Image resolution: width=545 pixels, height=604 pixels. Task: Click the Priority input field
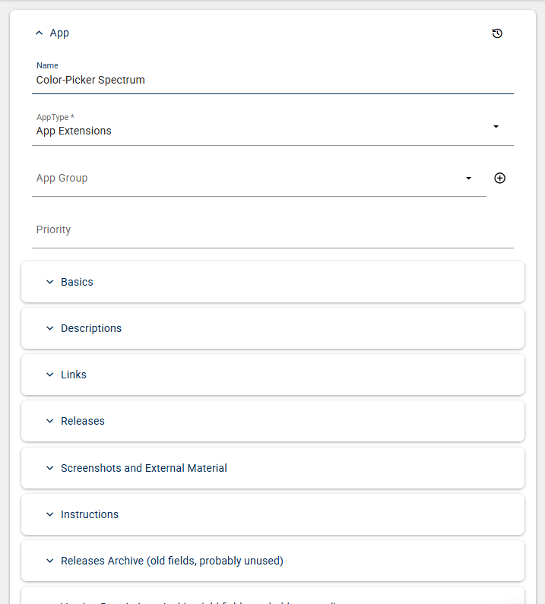[272, 229]
